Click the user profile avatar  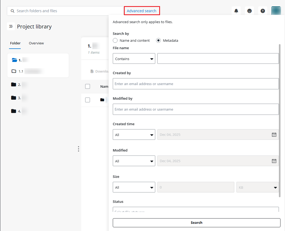click(x=276, y=11)
